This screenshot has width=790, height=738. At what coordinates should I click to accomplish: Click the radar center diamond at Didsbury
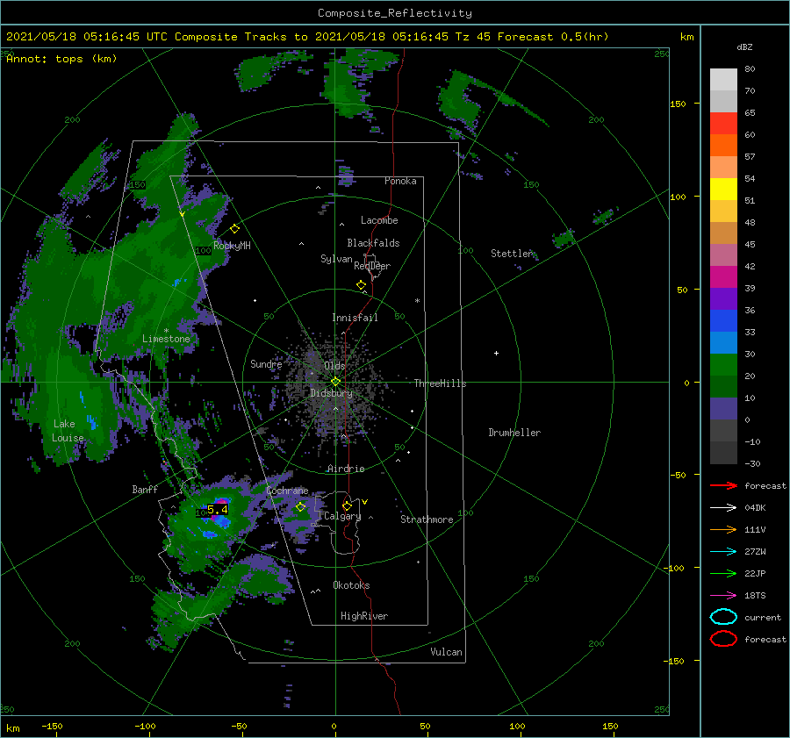[x=335, y=382]
